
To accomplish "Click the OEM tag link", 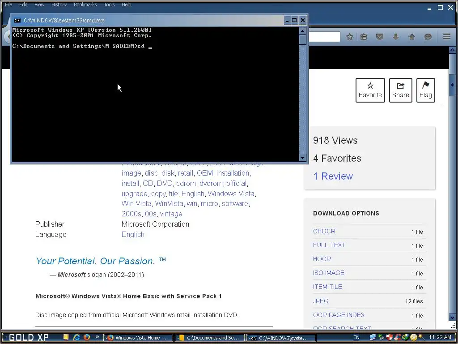I will click(205, 173).
